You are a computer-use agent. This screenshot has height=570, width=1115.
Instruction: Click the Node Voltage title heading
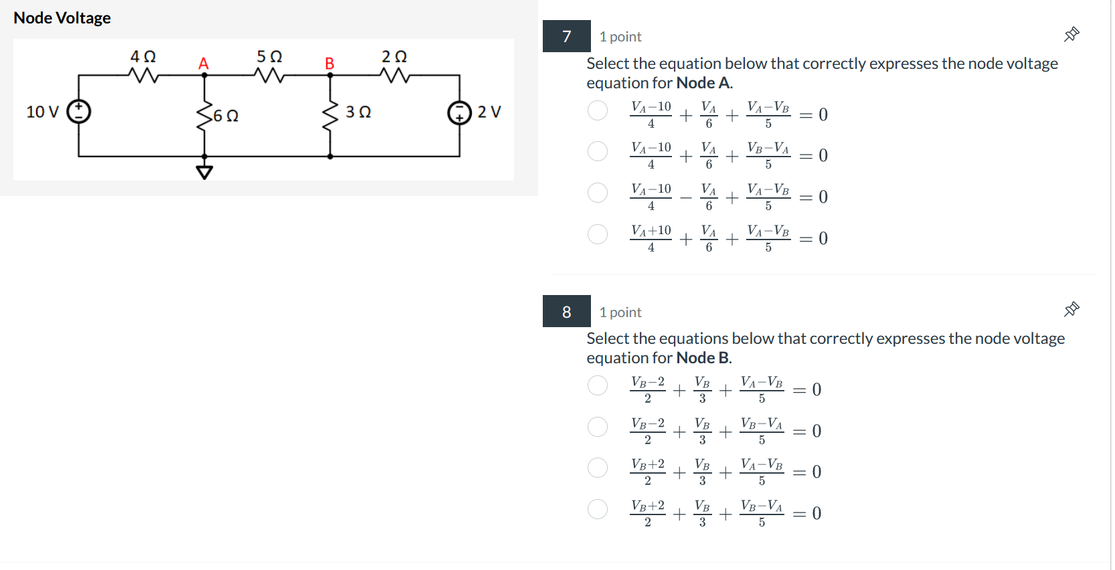pyautogui.click(x=62, y=18)
